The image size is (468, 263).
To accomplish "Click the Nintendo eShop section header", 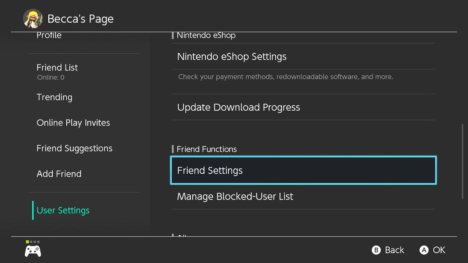I will pos(206,35).
